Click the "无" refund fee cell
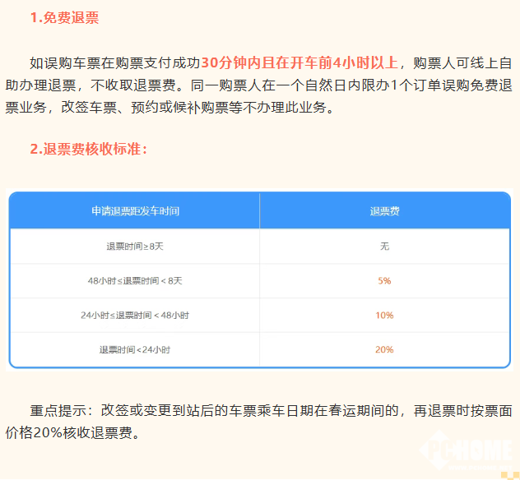The height and width of the screenshot is (480, 520). pos(384,246)
